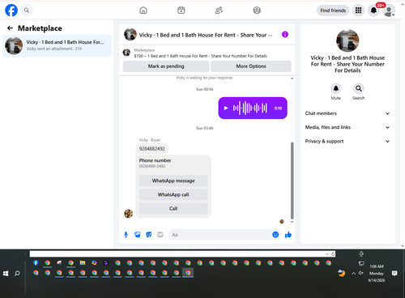Click the Marketplace heading
405x298 pixels.
tap(40, 28)
